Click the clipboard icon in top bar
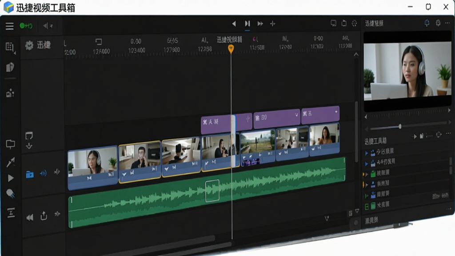The width and height of the screenshot is (455, 256). (x=344, y=23)
